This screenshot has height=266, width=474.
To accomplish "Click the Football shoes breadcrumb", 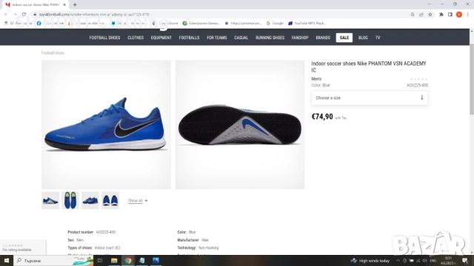I will point(53,52).
